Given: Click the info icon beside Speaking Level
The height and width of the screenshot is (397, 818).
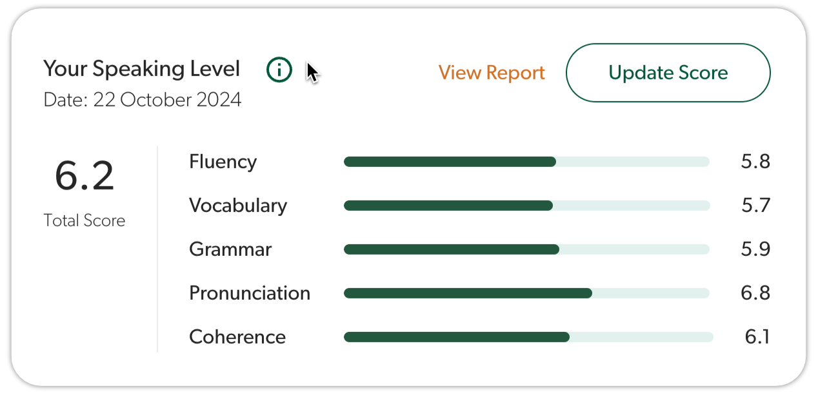Looking at the screenshot, I should [279, 70].
